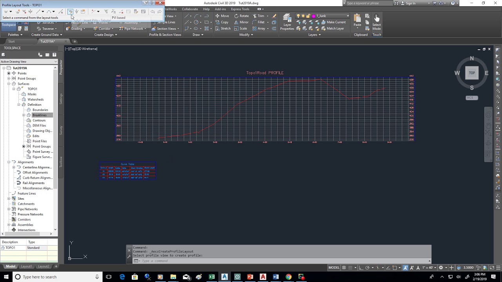Toggle drawing grid display in status bar
This screenshot has width=502, height=282.
(344, 268)
